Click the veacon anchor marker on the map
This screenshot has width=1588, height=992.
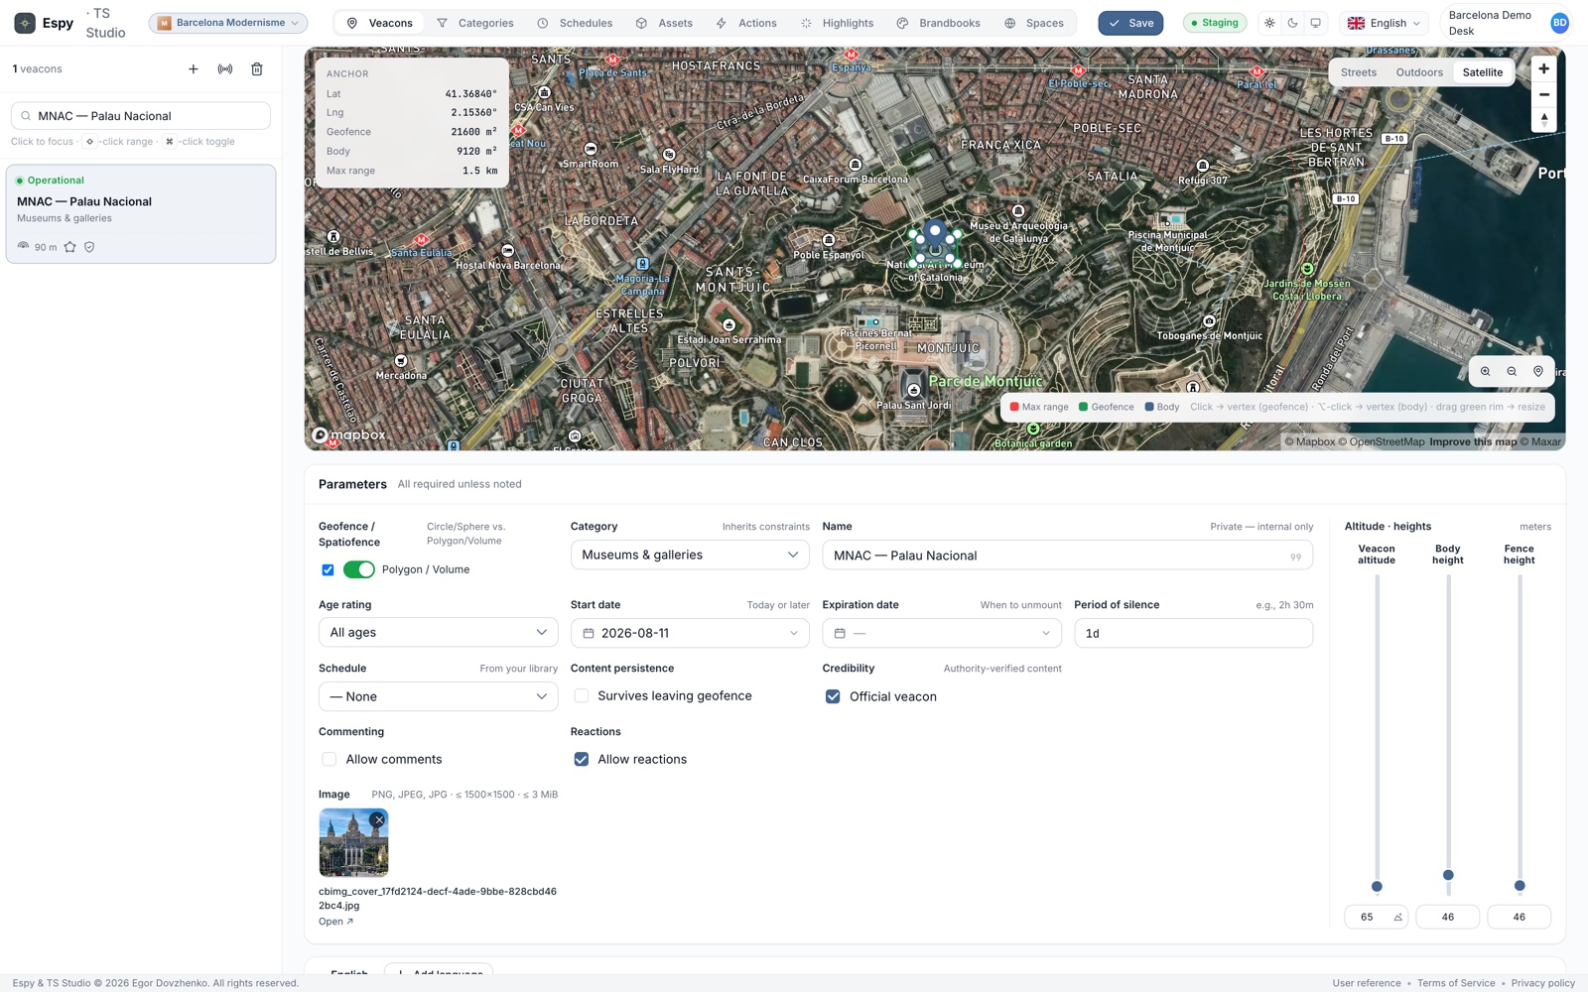[934, 234]
